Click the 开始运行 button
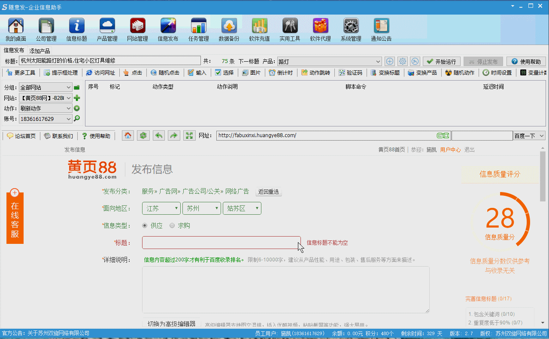Image resolution: width=549 pixels, height=339 pixels. coord(442,62)
